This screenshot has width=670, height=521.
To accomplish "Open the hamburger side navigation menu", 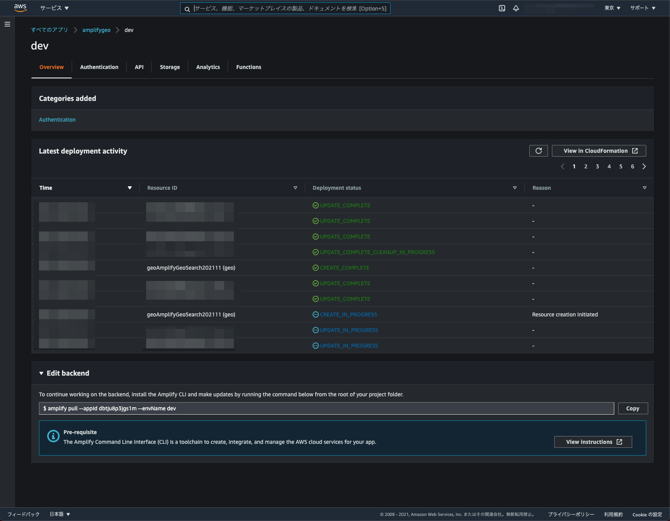I will click(x=7, y=24).
